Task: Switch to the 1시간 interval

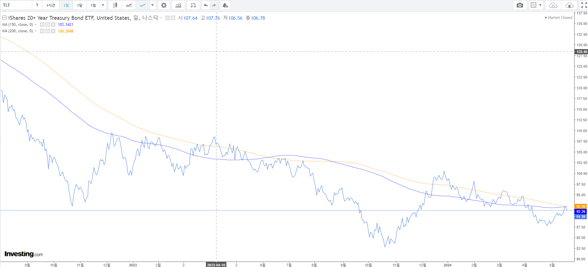Action: click(51, 5)
